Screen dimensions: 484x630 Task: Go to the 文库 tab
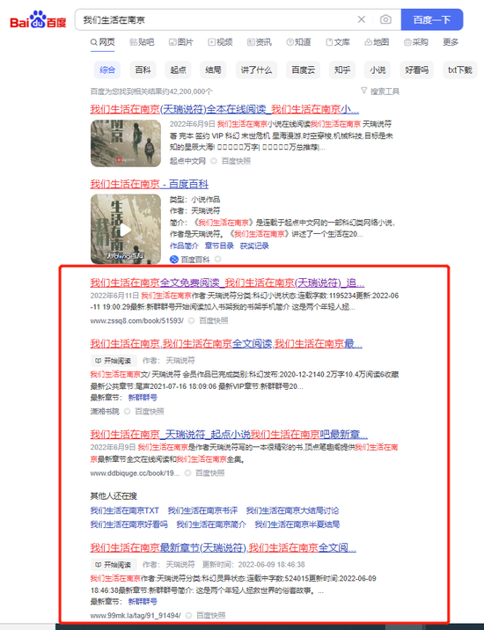coord(338,42)
